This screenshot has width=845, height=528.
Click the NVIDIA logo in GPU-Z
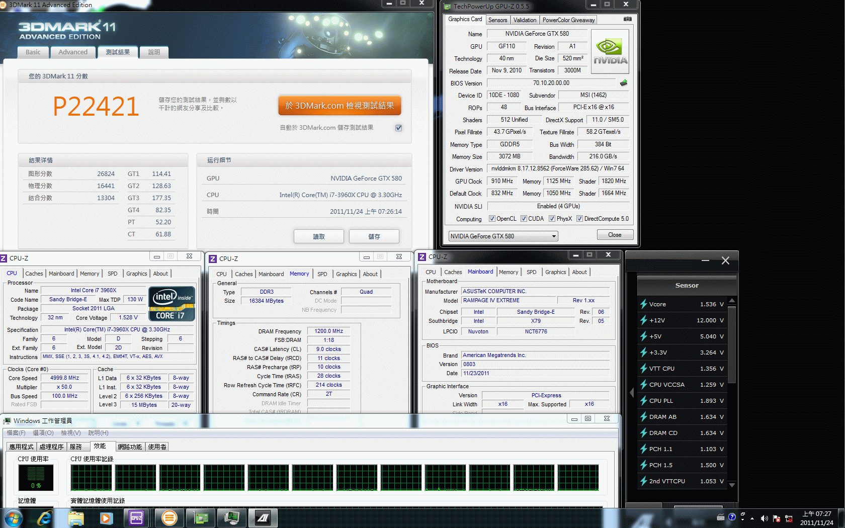coord(610,52)
